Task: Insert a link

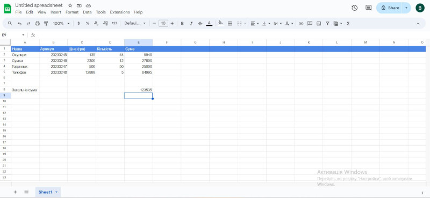Action: point(301,24)
